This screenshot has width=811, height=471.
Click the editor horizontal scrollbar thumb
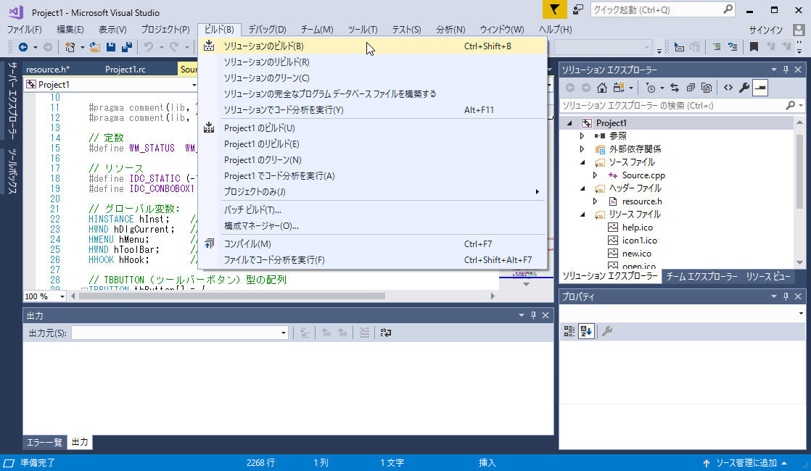coord(232,296)
